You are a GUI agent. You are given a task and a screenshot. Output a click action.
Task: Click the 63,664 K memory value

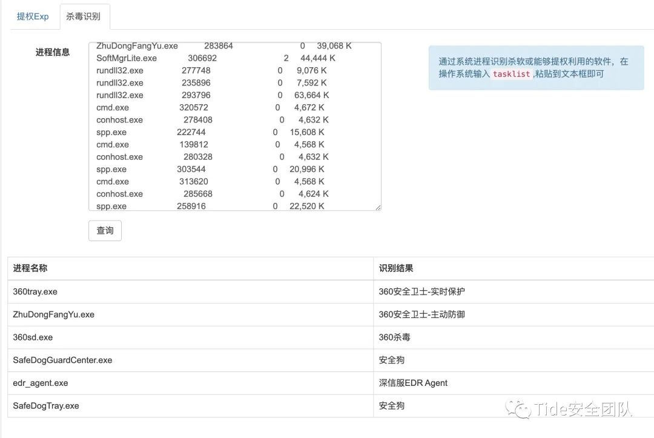(x=312, y=95)
